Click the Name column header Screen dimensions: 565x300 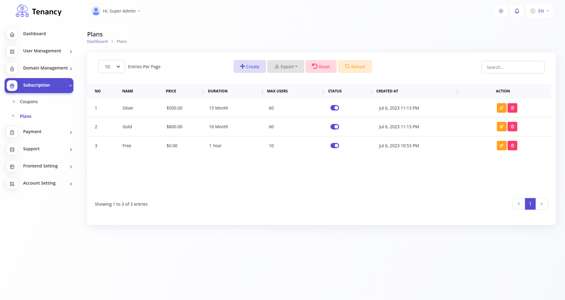click(128, 91)
